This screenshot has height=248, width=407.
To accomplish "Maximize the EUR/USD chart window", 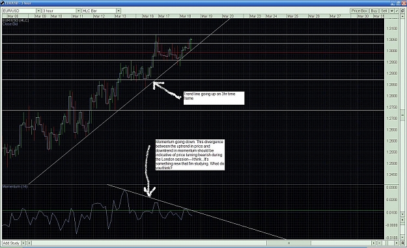I will click(x=398, y=3).
